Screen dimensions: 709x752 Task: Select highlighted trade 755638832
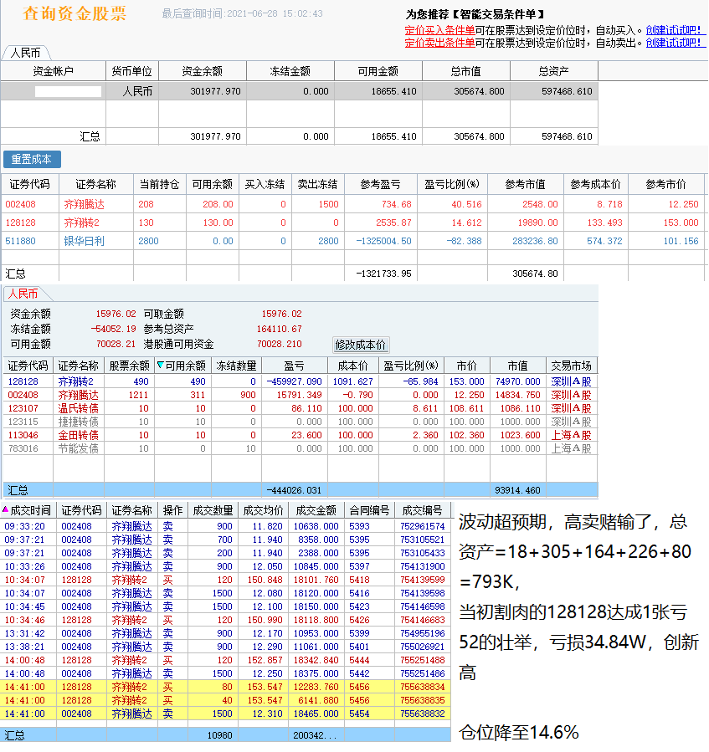(226, 714)
